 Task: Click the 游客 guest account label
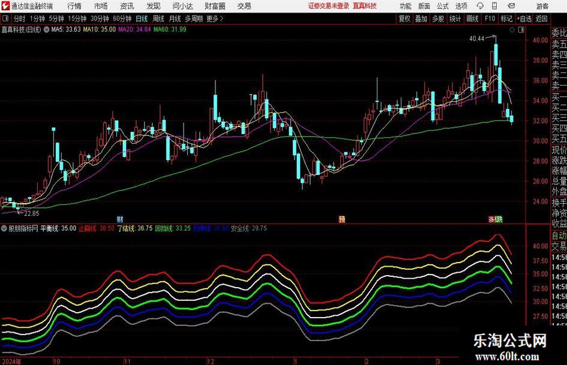coord(542,6)
